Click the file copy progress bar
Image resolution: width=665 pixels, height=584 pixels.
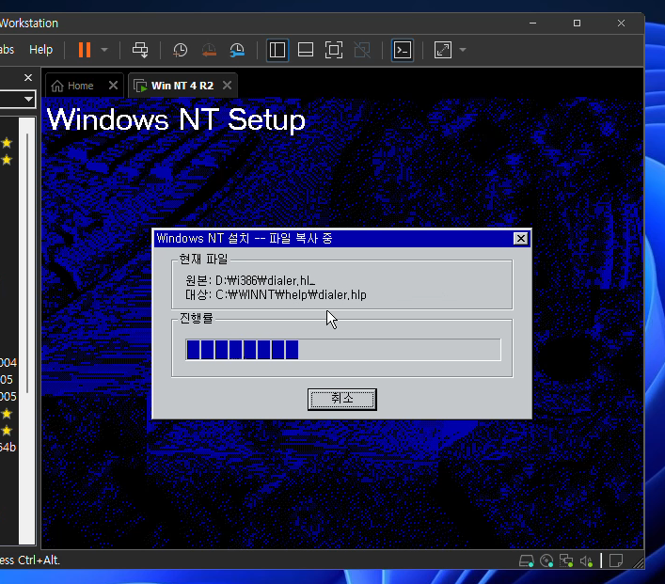(342, 350)
